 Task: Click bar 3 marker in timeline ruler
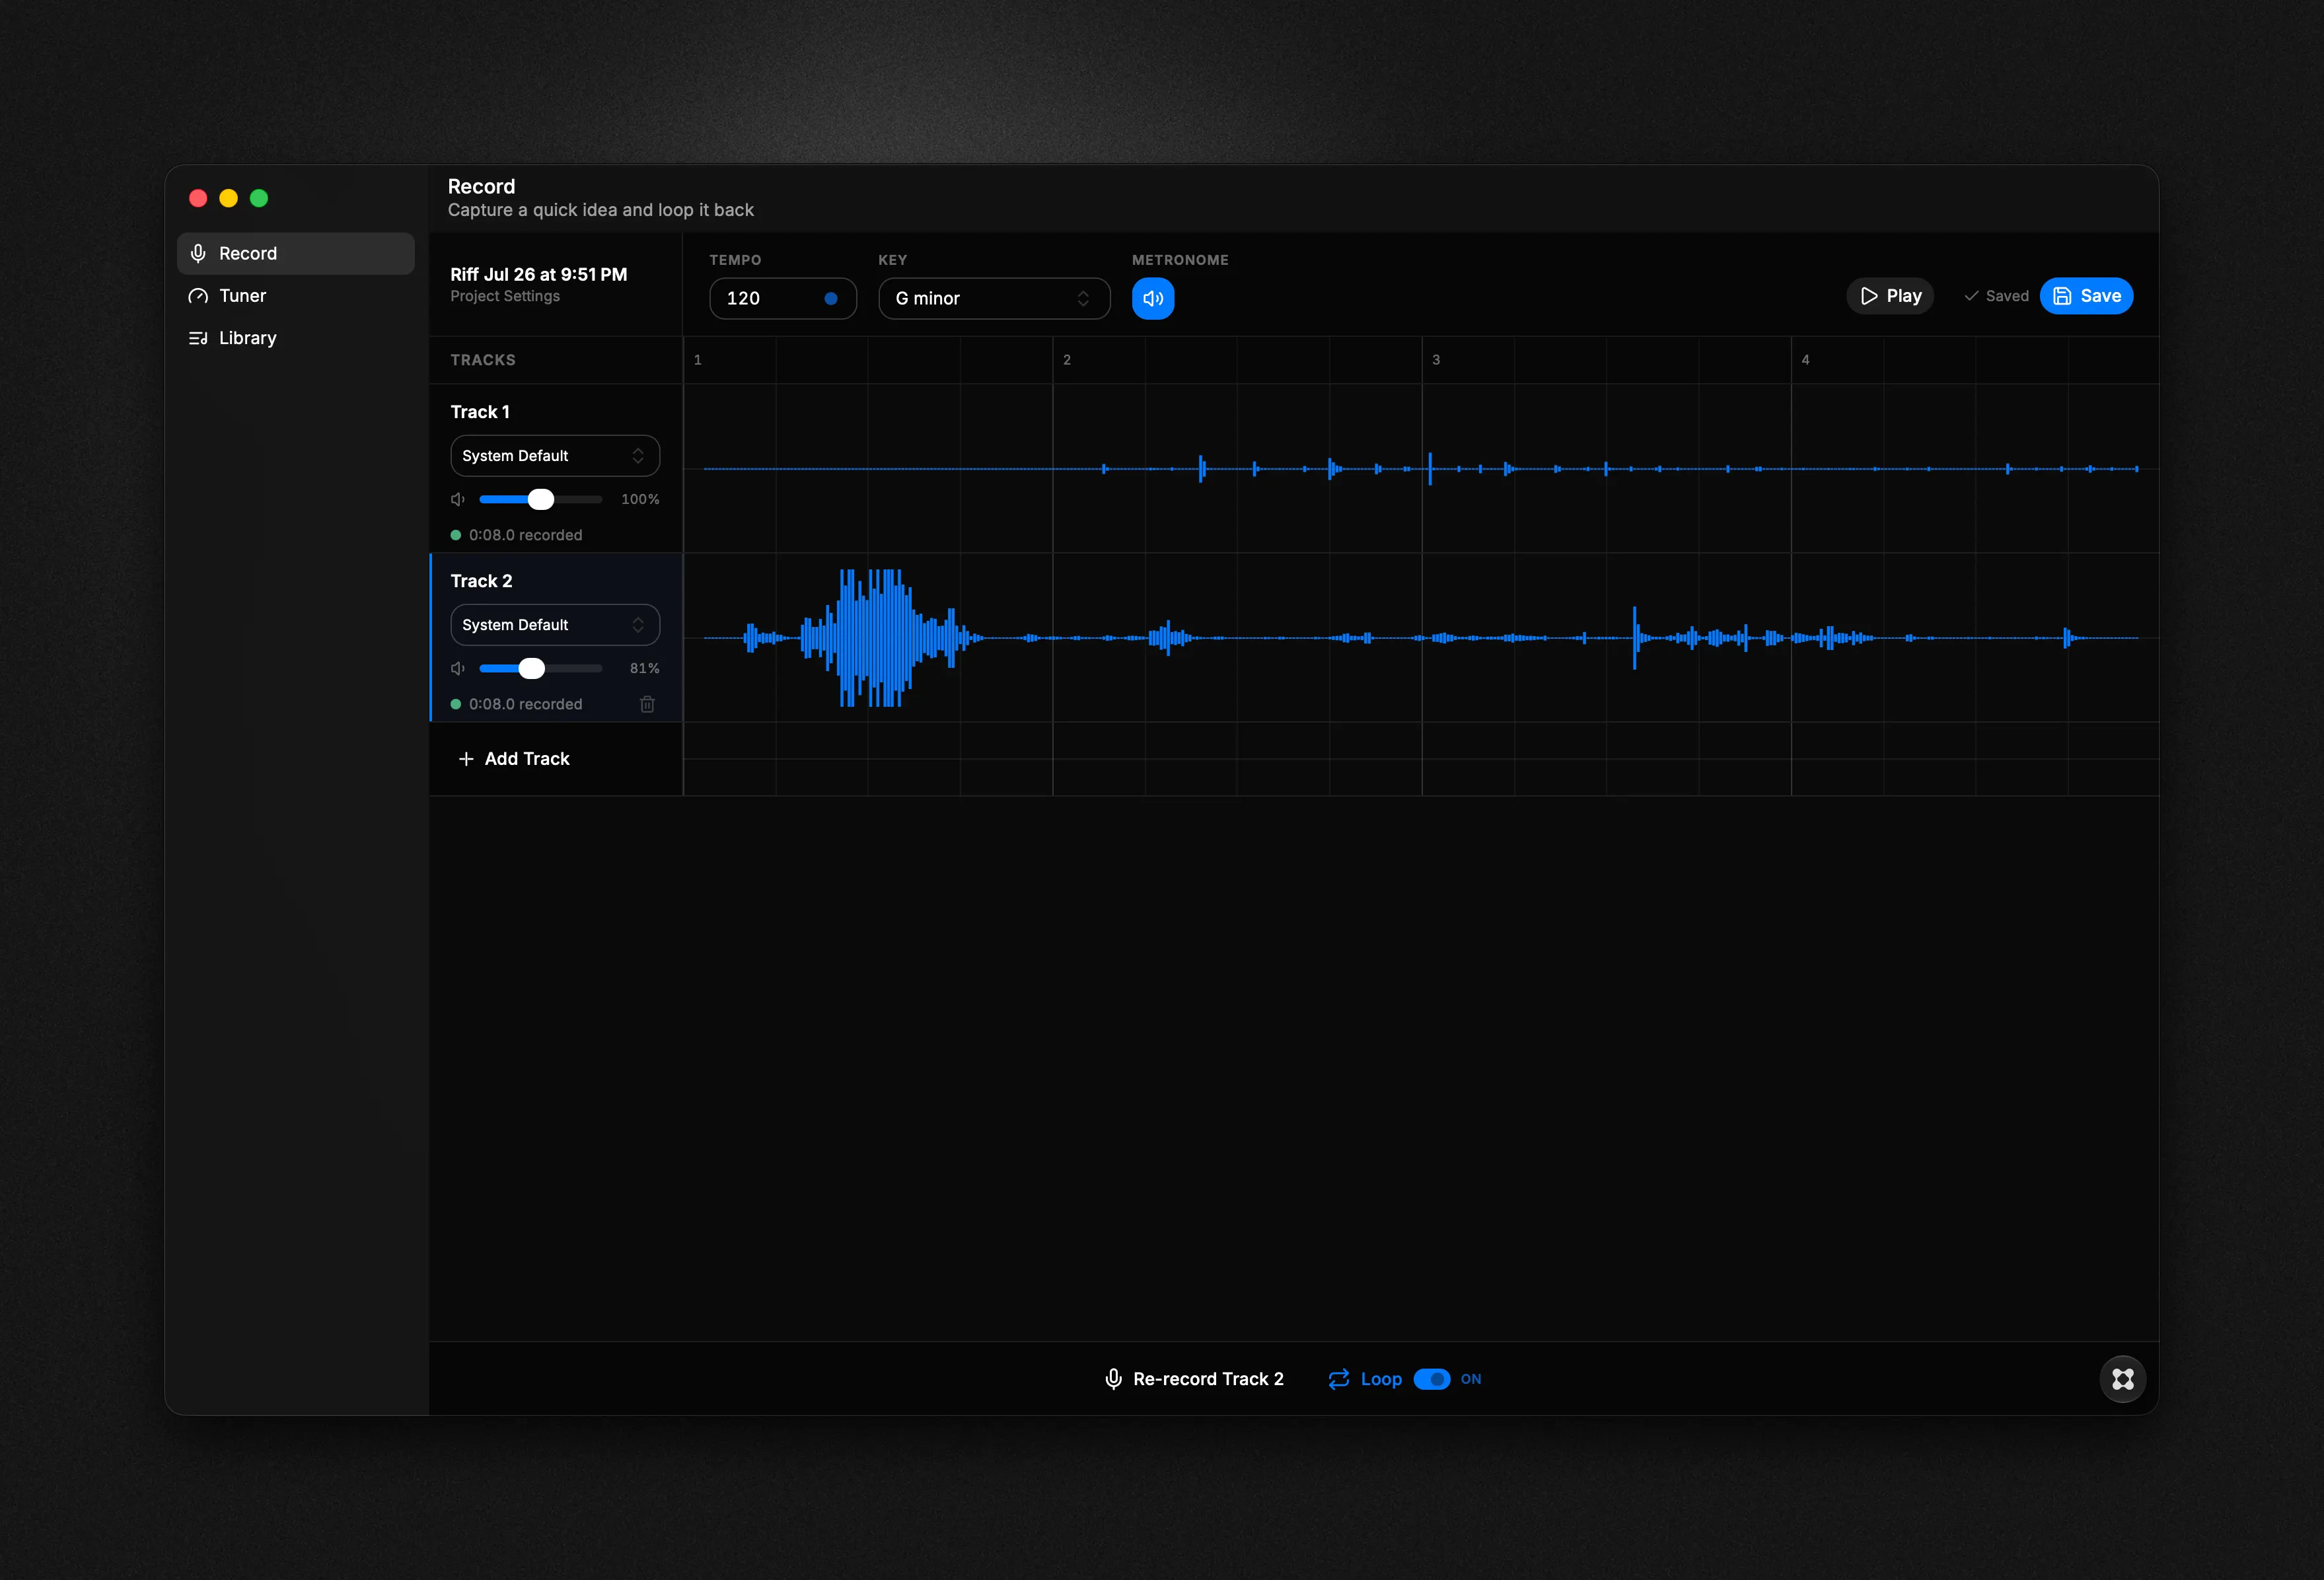[1436, 360]
